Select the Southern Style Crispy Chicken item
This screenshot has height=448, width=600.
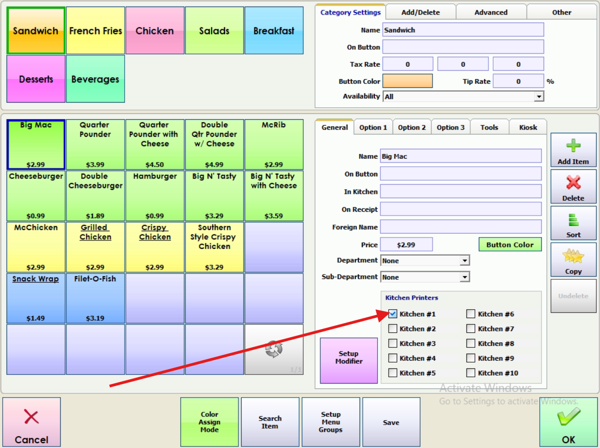[214, 247]
